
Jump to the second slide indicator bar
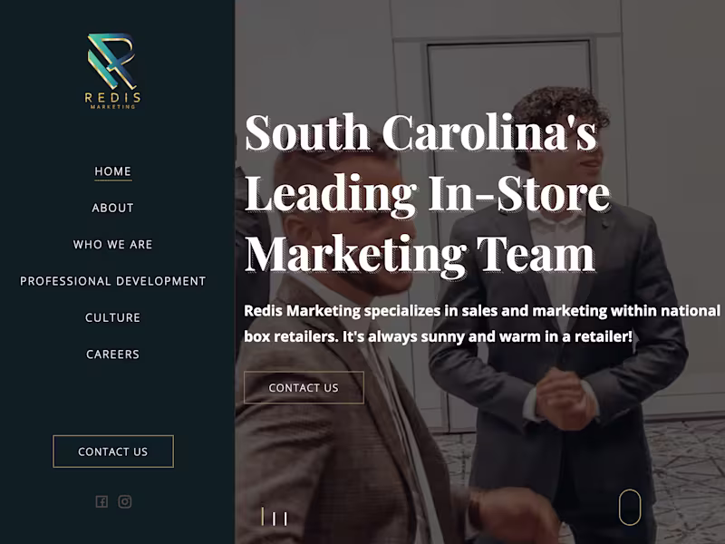[x=275, y=519]
